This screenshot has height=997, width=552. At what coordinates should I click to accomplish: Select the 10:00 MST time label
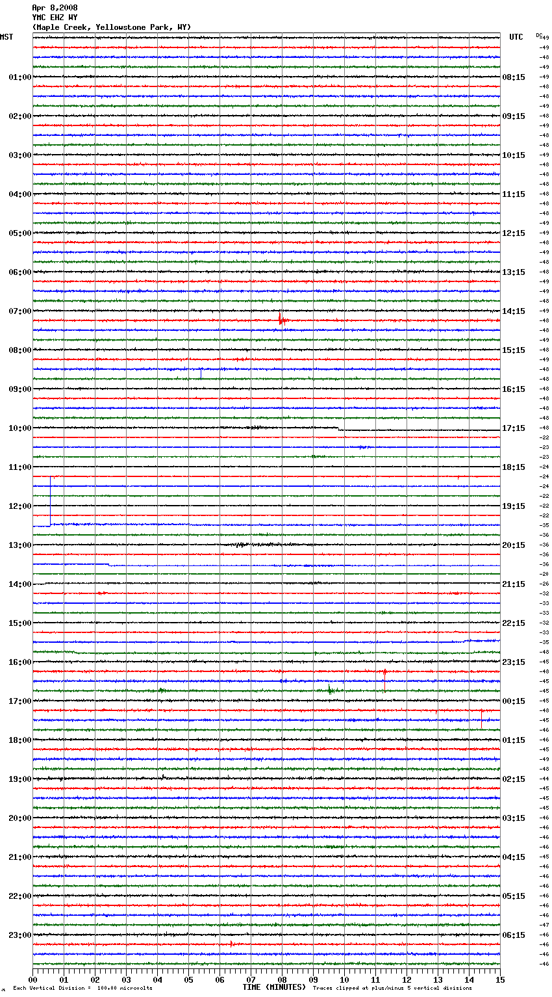pyautogui.click(x=20, y=428)
